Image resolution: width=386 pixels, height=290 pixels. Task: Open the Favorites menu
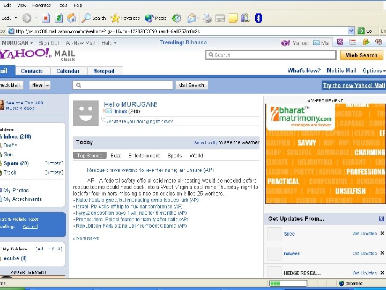click(41, 5)
